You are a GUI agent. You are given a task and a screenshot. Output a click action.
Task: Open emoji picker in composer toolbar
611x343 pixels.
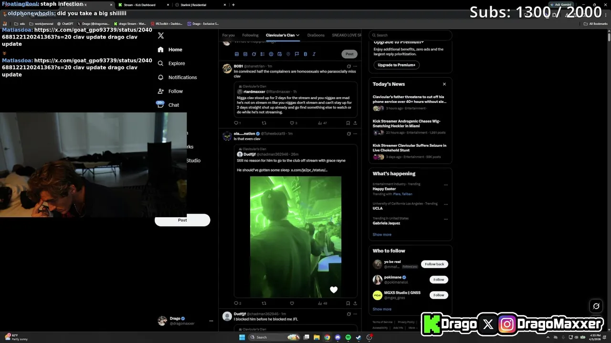coord(271,54)
